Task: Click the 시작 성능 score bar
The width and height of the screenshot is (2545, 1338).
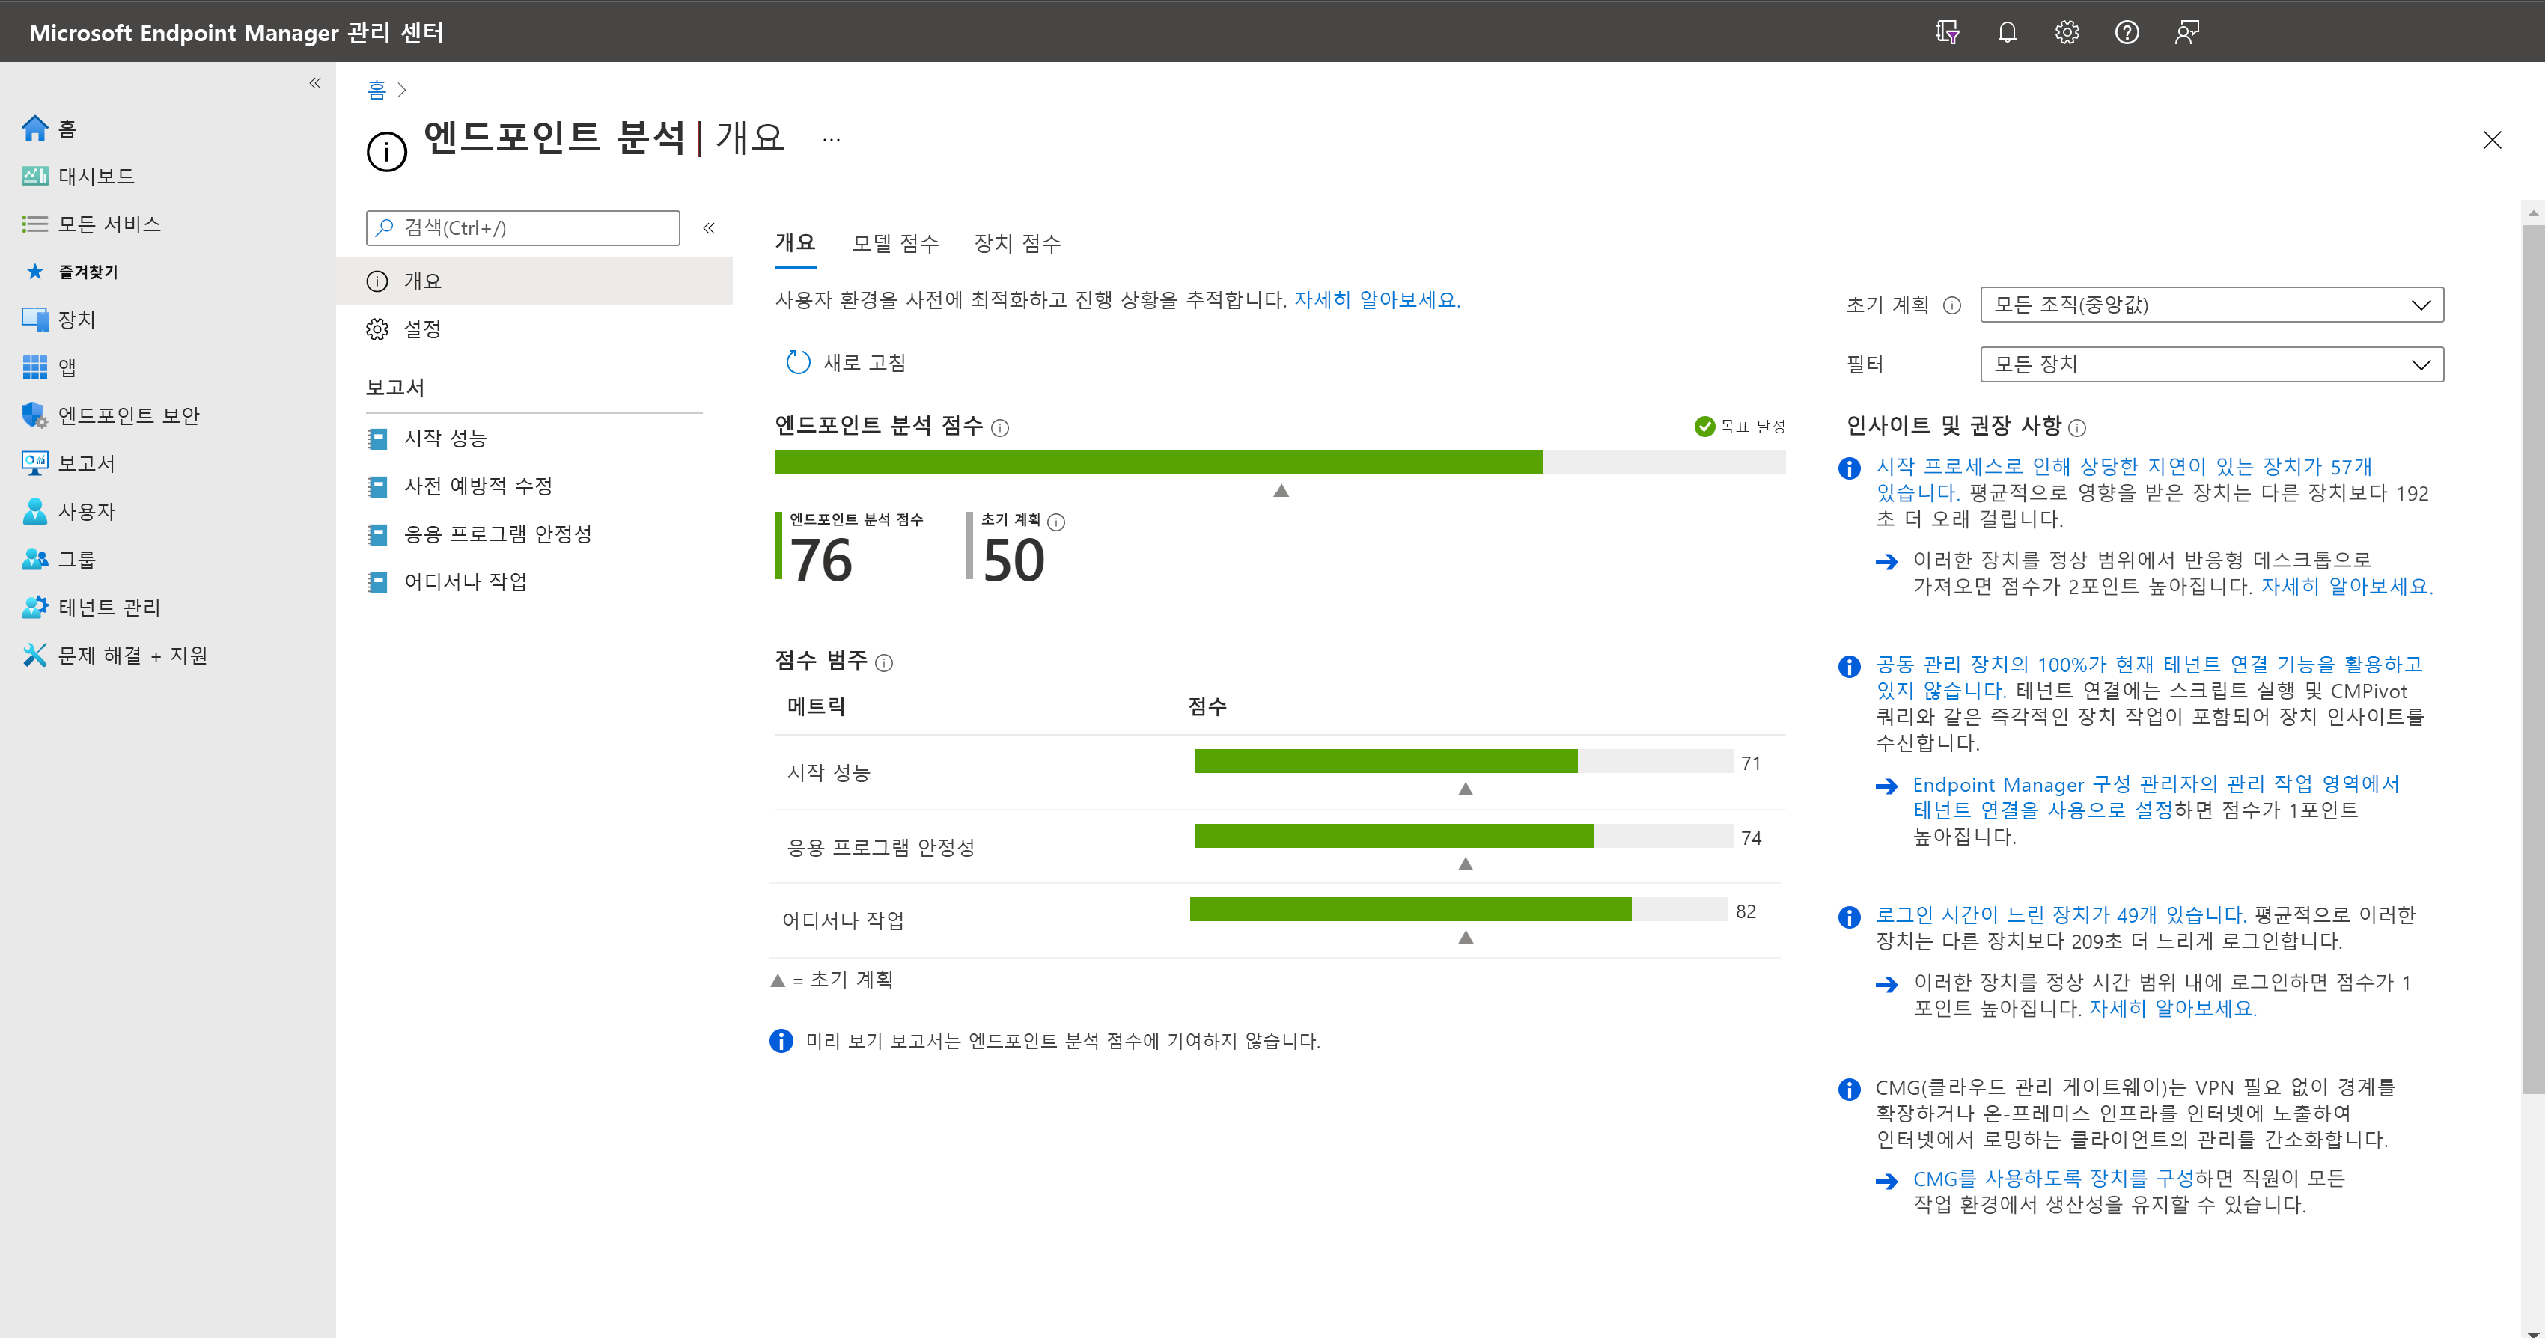Action: tap(1463, 761)
